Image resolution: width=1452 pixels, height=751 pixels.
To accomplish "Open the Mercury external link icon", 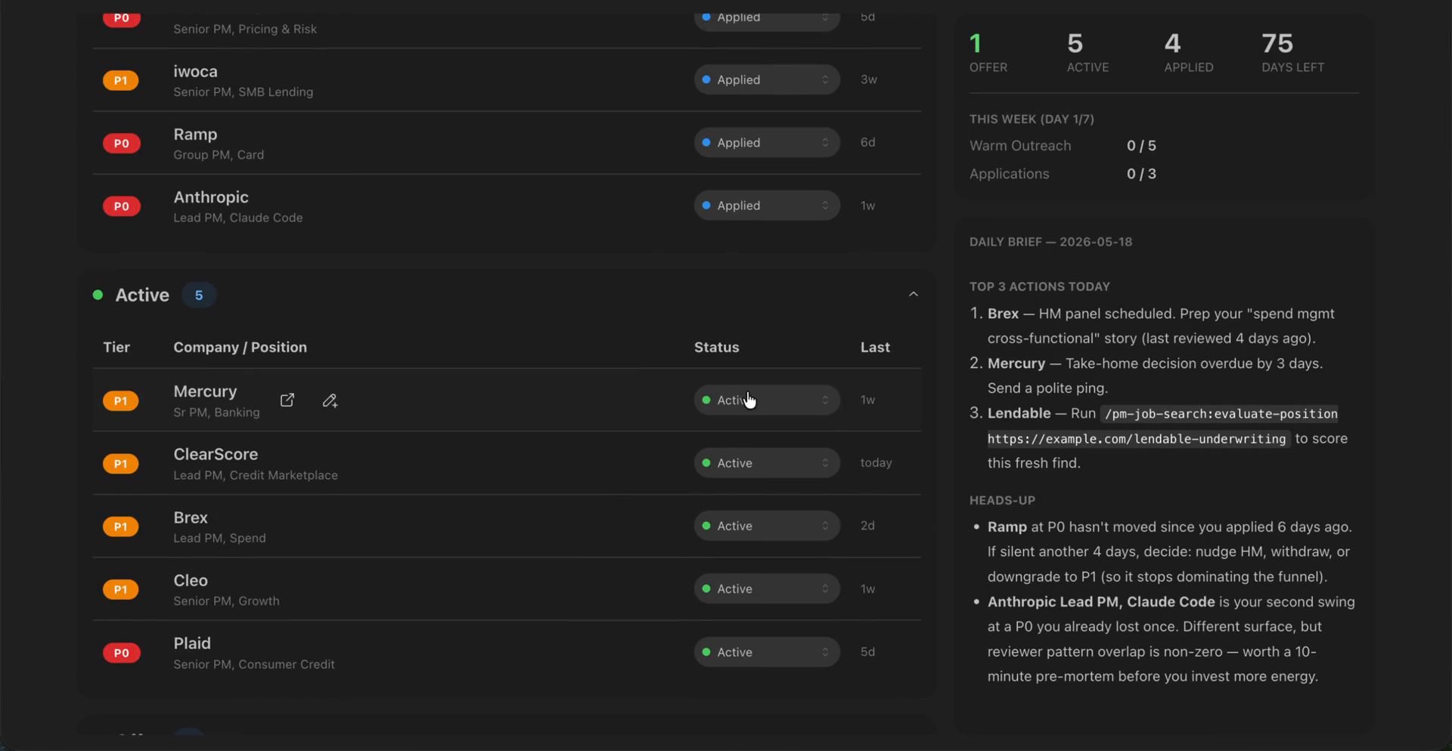I will [287, 400].
